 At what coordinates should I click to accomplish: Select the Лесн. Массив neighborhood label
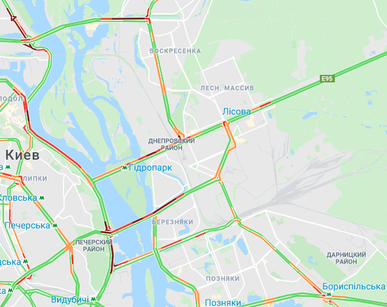[x=227, y=88]
